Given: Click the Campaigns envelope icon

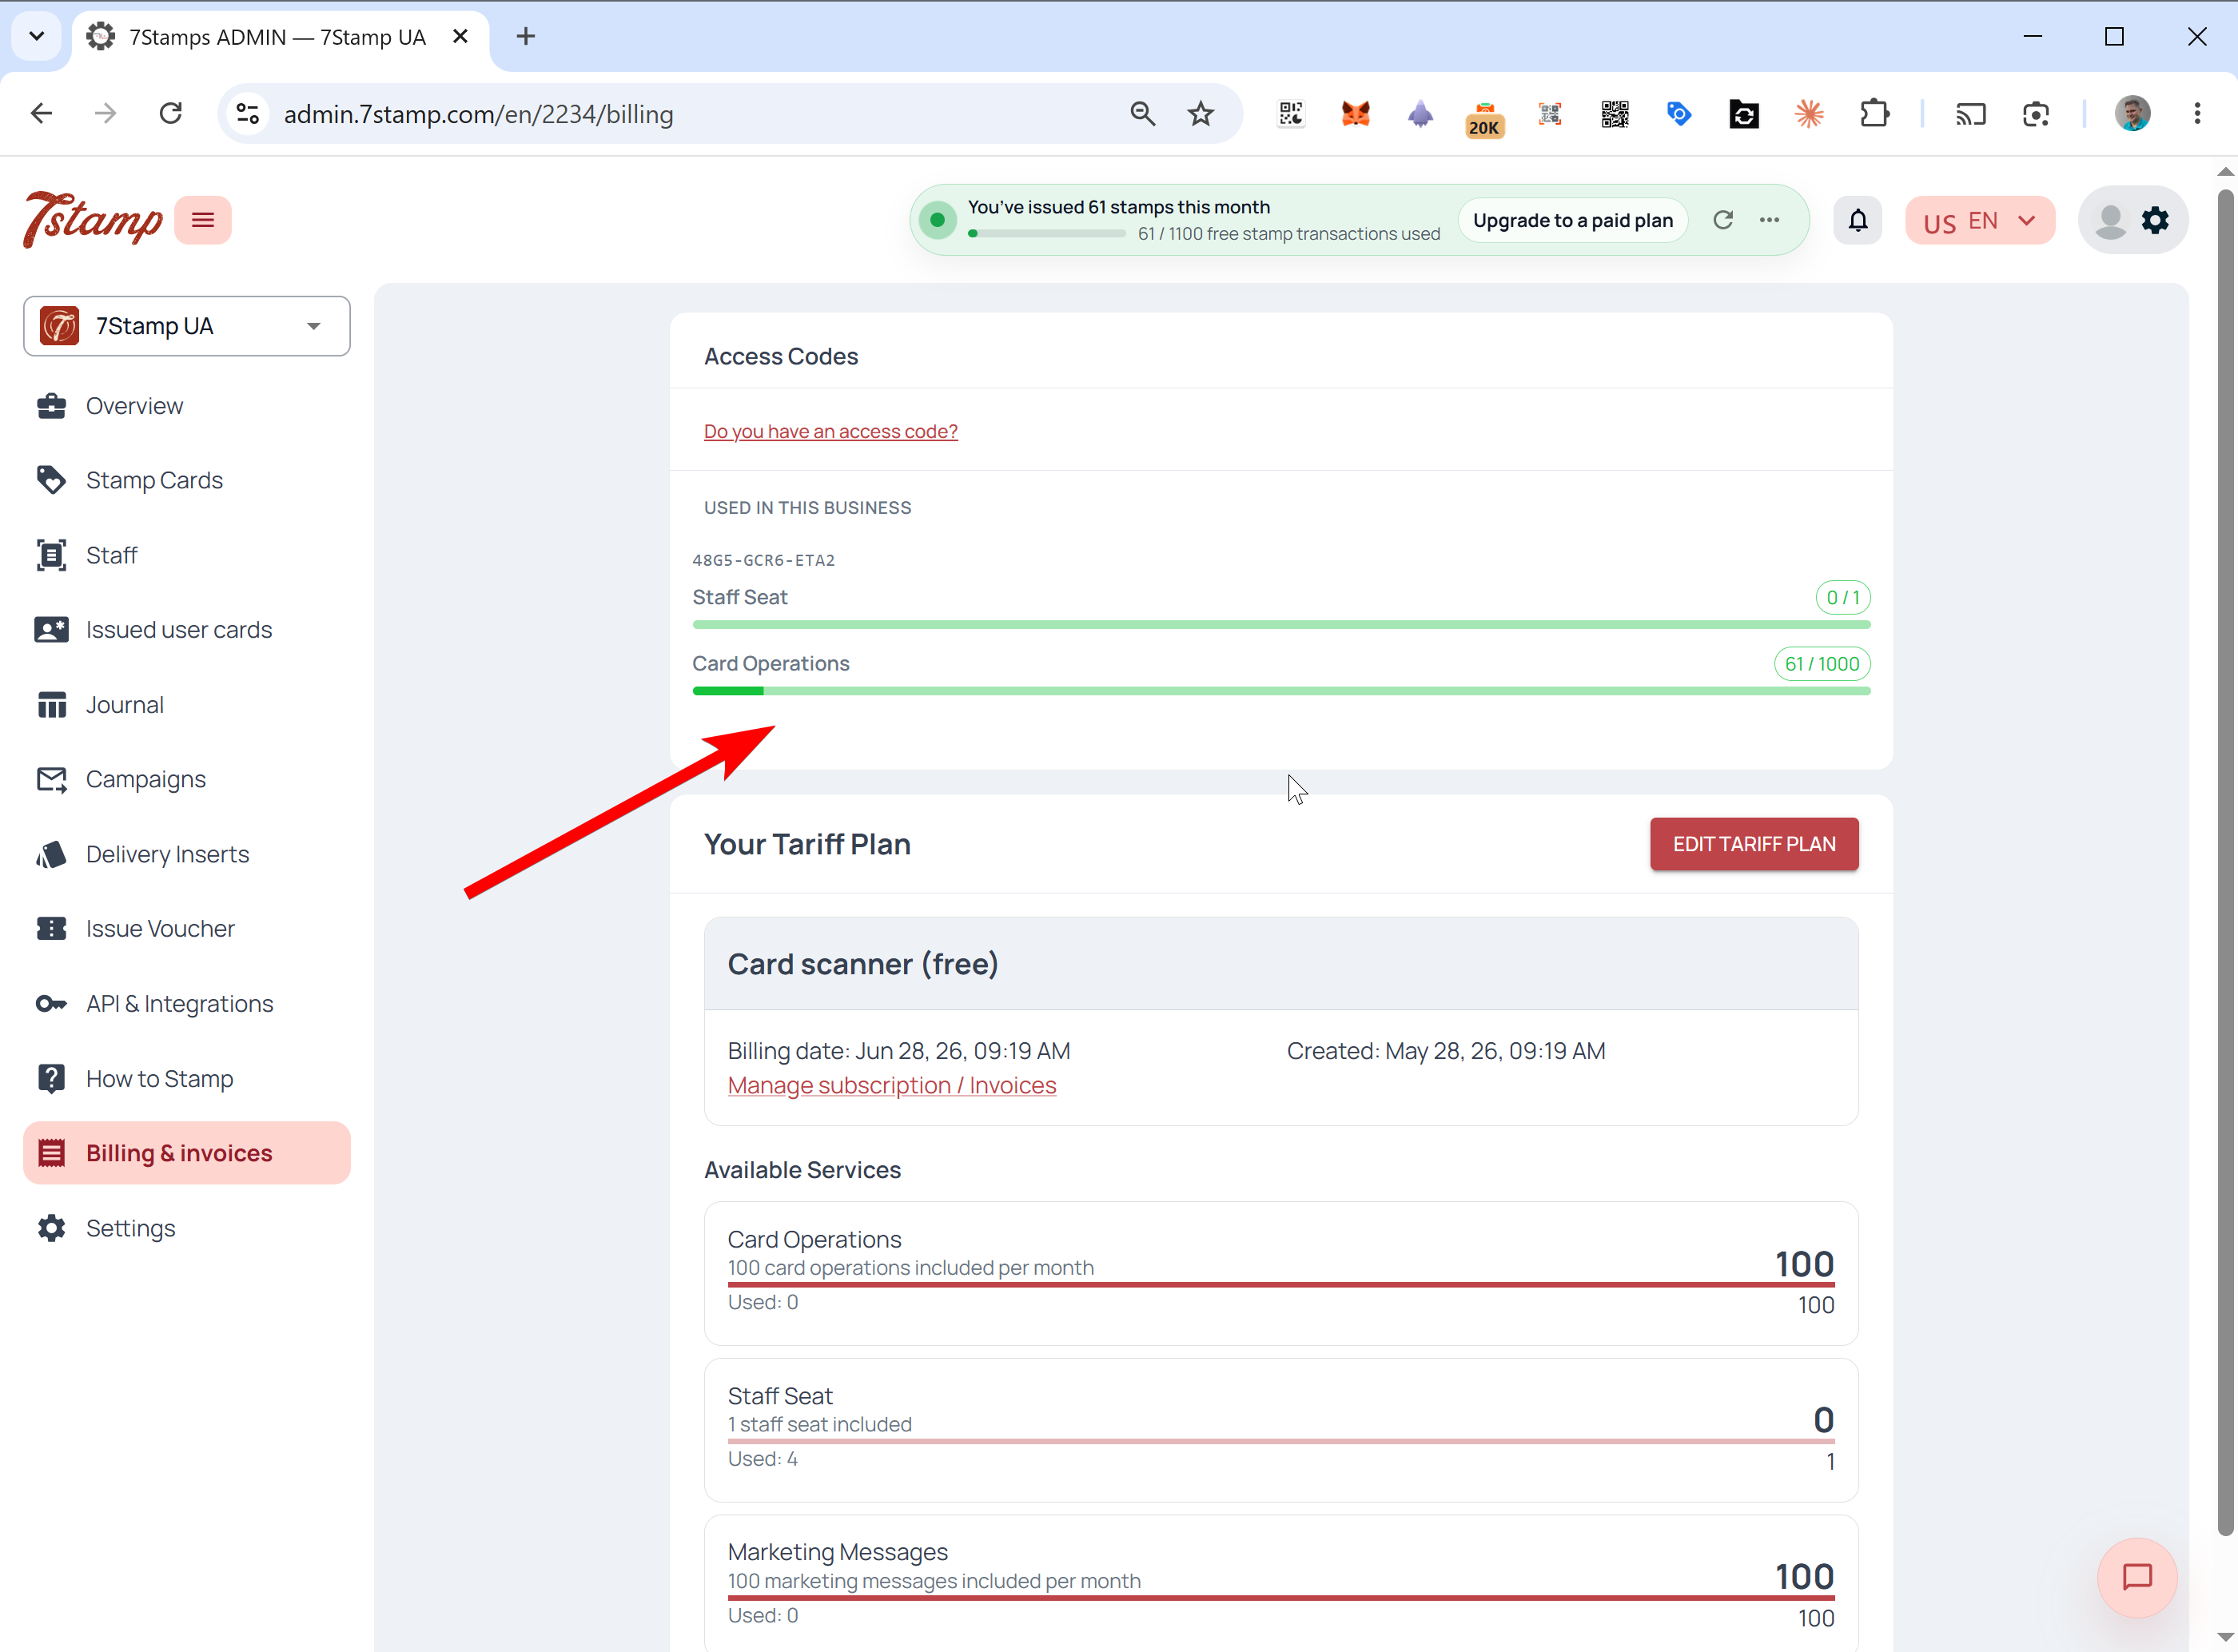Looking at the screenshot, I should click(52, 779).
